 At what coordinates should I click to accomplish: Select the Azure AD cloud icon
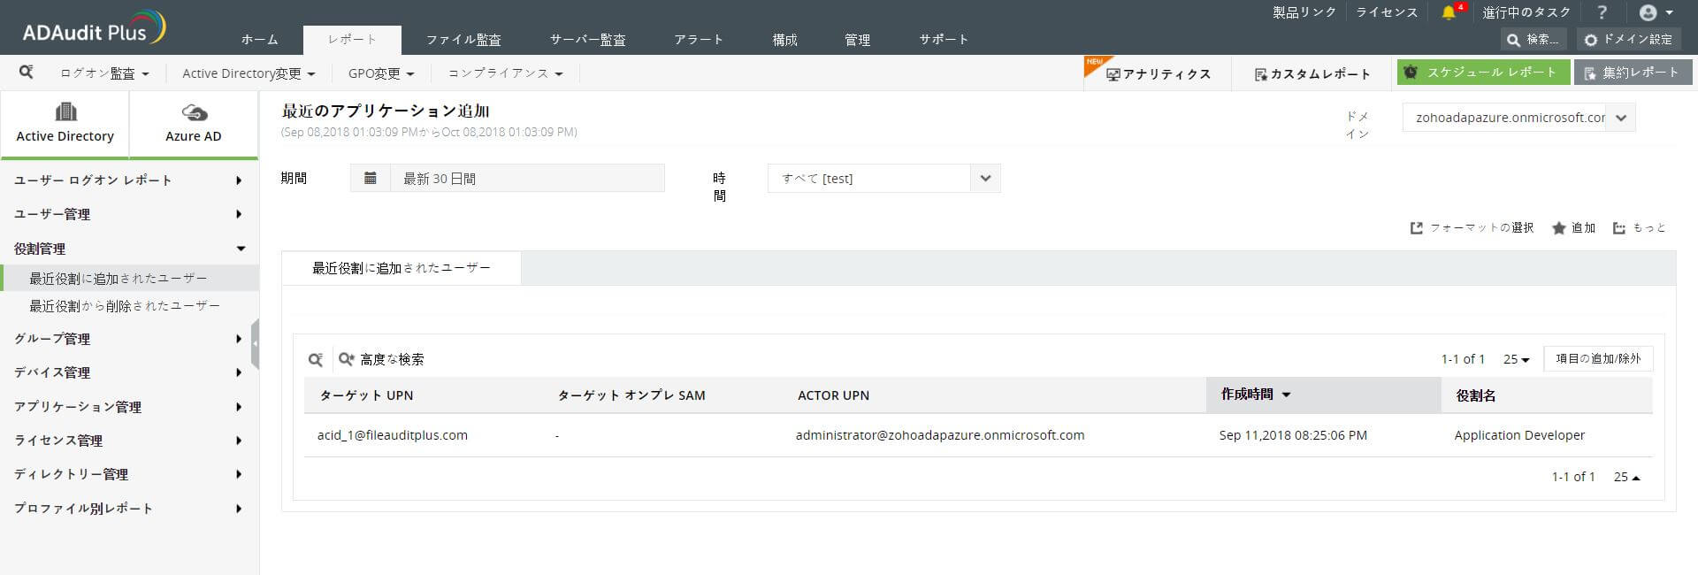[x=194, y=112]
